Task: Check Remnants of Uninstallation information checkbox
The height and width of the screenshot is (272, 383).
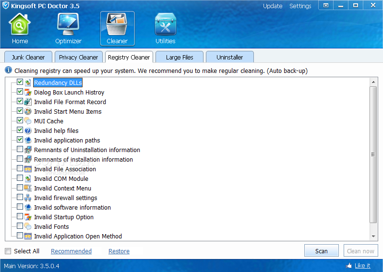Action: point(20,149)
